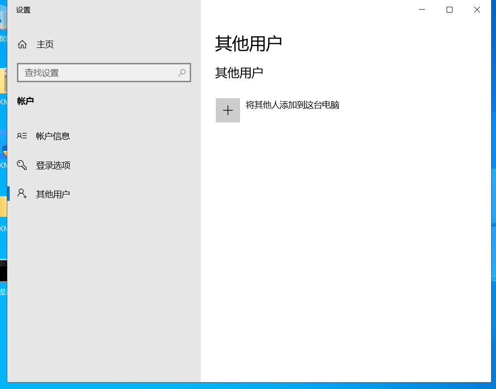Minimize the Settings window
This screenshot has height=389, width=496.
[x=421, y=9]
